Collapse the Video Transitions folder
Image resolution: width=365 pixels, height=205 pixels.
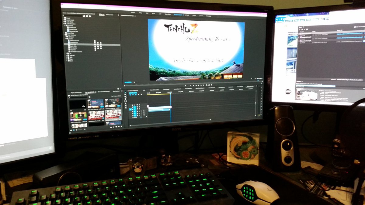[64, 35]
